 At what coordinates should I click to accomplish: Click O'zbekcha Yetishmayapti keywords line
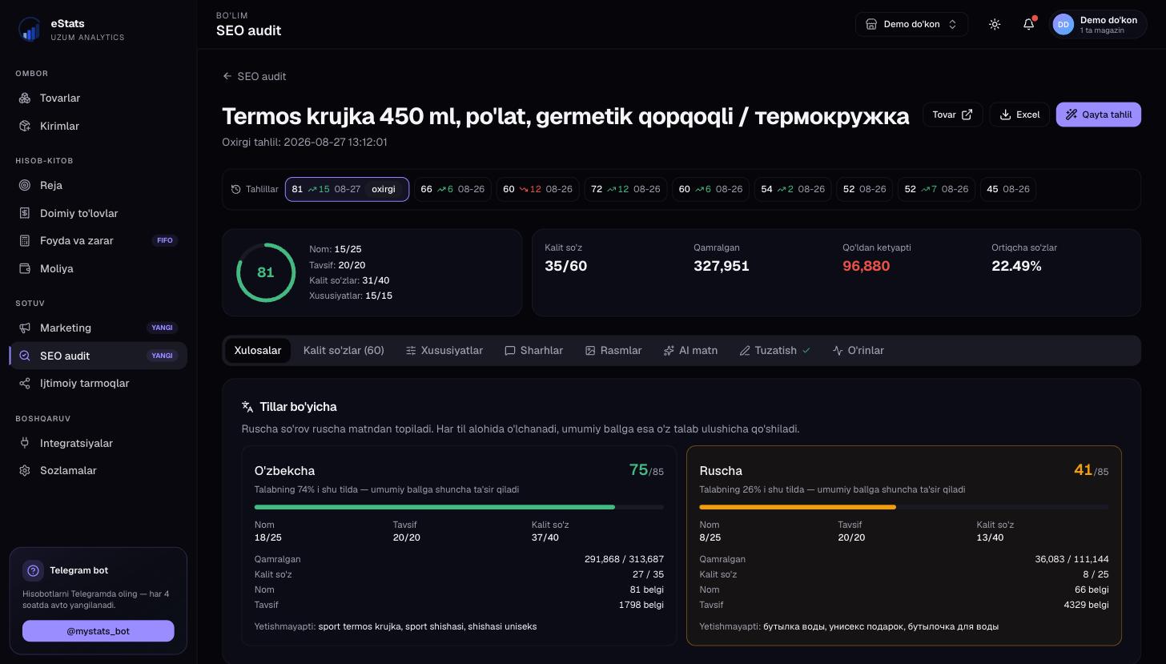[396, 626]
